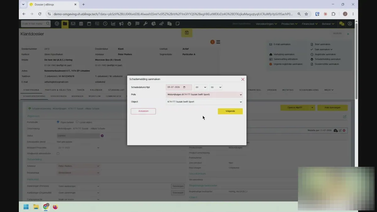Image resolution: width=377 pixels, height=212 pixels.
Task: Click the Polis toevoegen button
Action: 332,108
